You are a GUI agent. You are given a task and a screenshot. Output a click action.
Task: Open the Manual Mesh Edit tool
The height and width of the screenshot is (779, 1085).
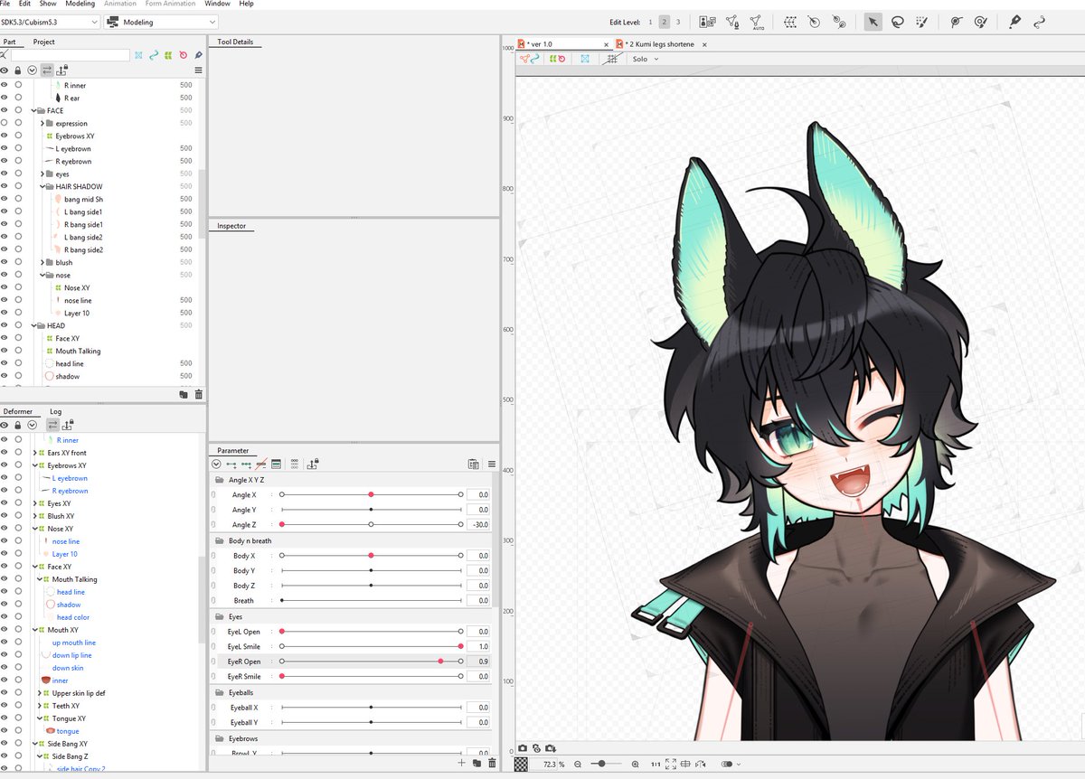coord(731,22)
